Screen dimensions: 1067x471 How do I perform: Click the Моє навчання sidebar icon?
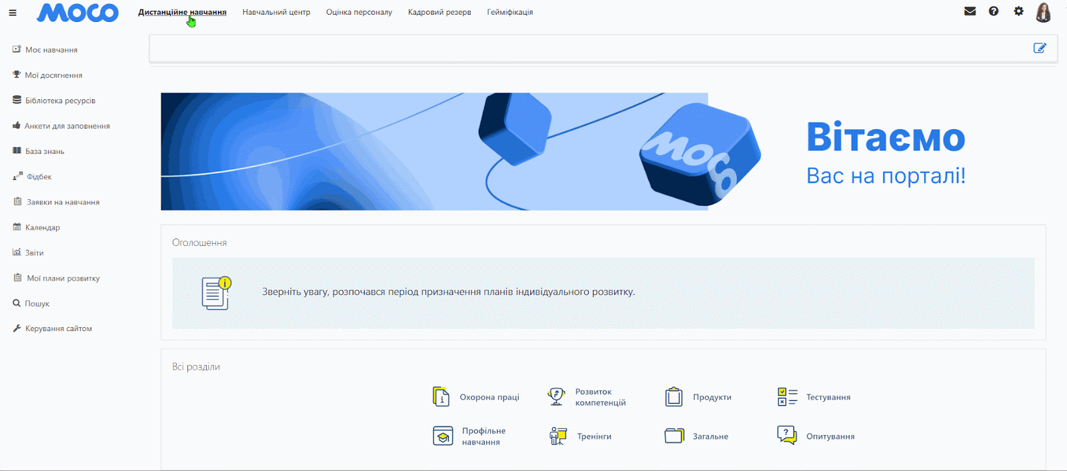pos(17,49)
